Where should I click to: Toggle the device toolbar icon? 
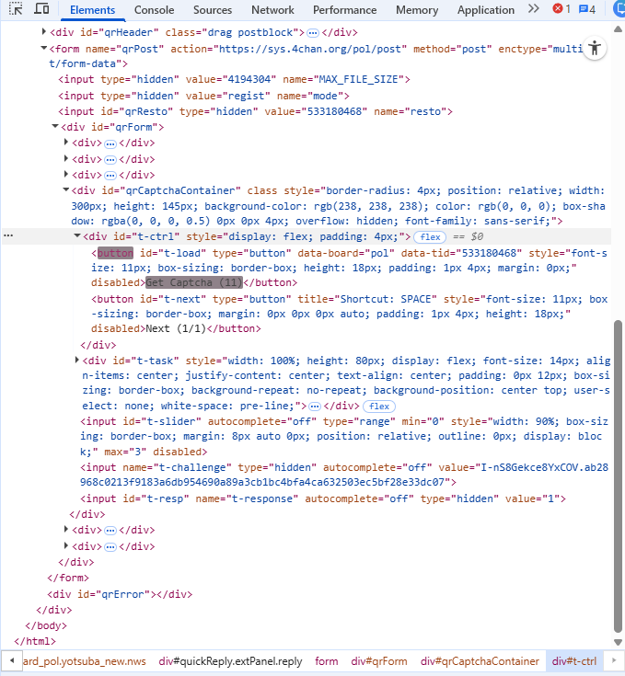click(41, 9)
